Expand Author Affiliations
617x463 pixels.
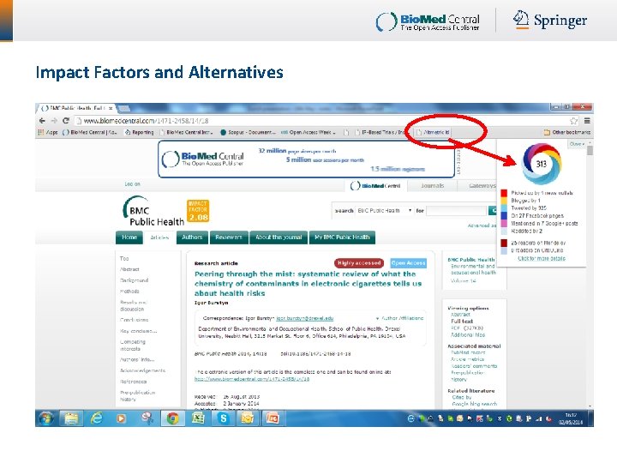[399, 318]
